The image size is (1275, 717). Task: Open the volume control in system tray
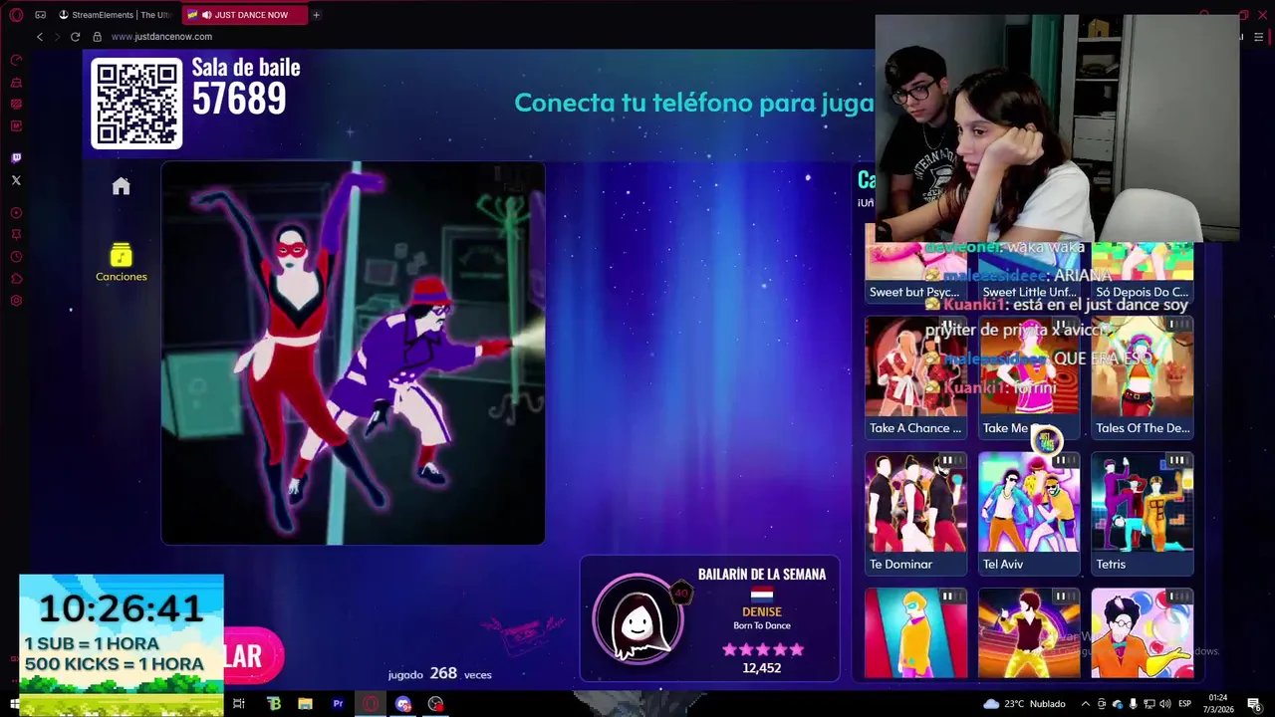click(1164, 704)
